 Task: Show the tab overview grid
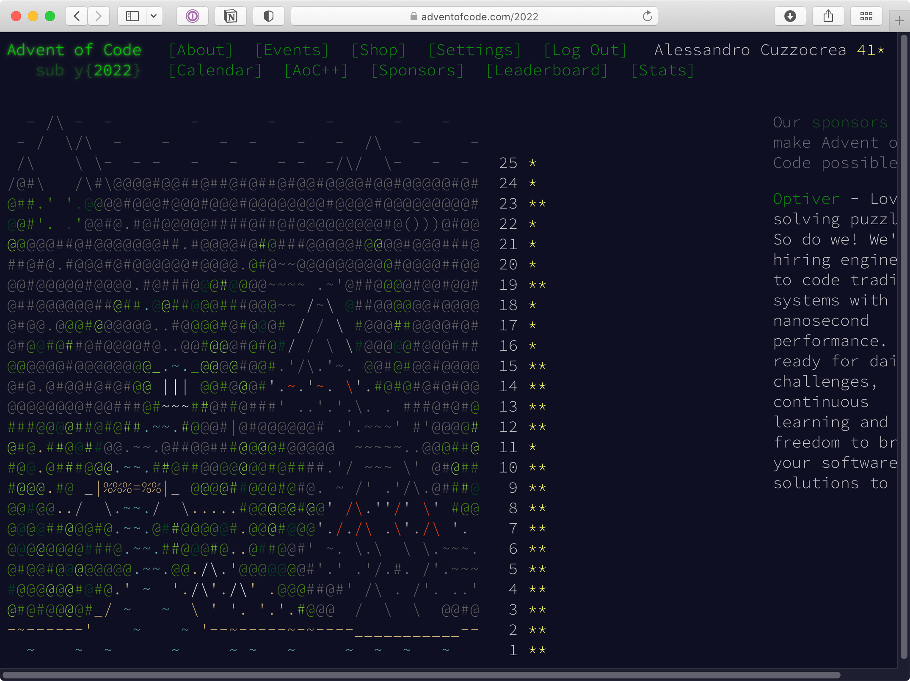(x=866, y=16)
